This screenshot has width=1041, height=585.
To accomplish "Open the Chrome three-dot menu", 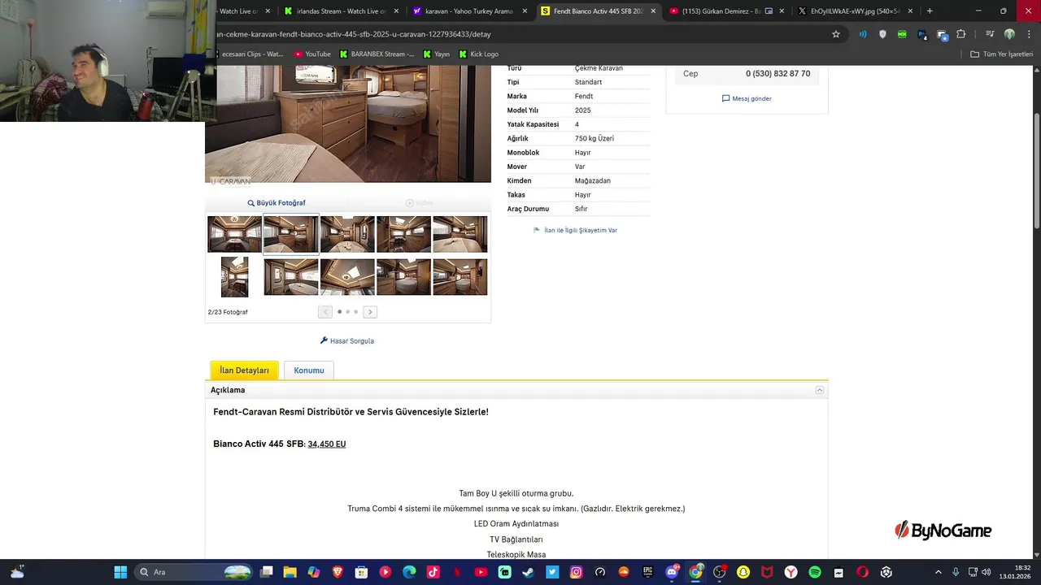I will [1027, 34].
